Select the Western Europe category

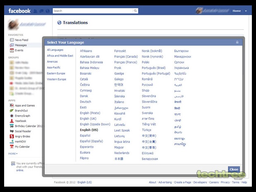[57, 79]
